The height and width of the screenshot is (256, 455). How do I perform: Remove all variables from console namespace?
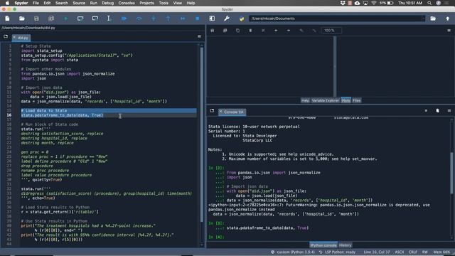tap(438, 111)
